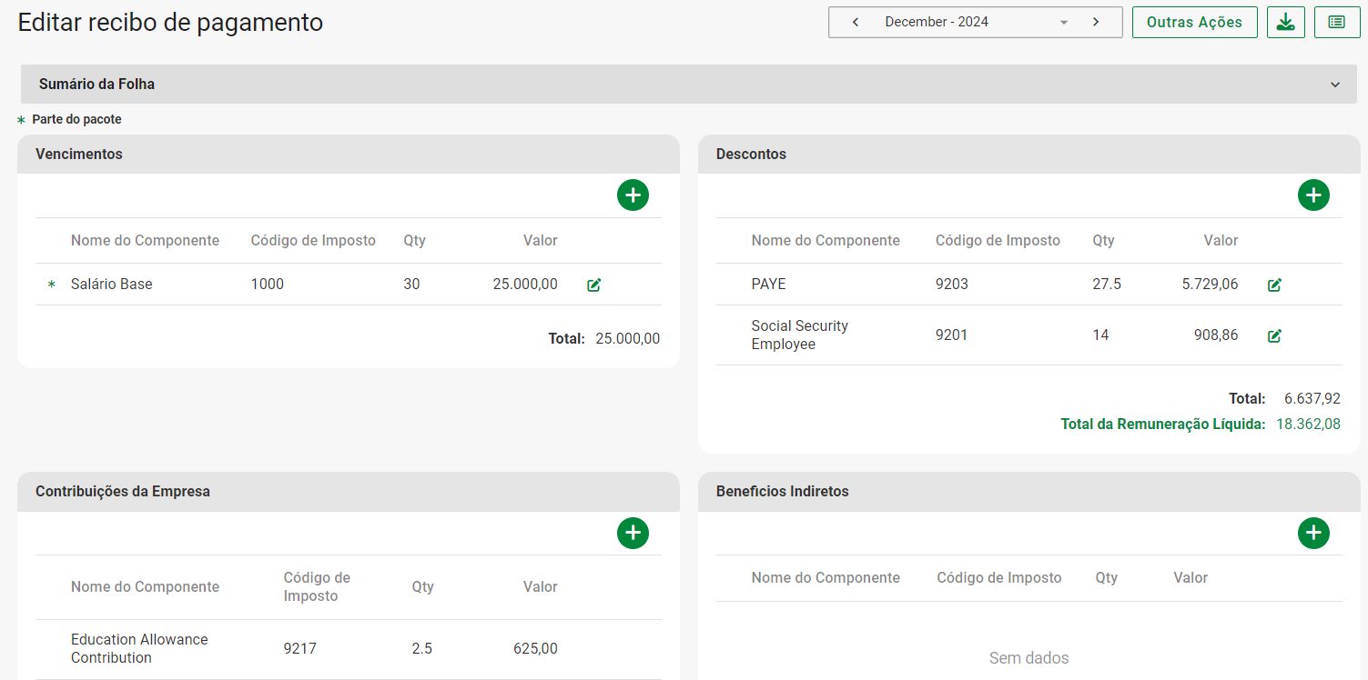The height and width of the screenshot is (680, 1368).
Task: Go to the previous month
Action: [x=856, y=22]
